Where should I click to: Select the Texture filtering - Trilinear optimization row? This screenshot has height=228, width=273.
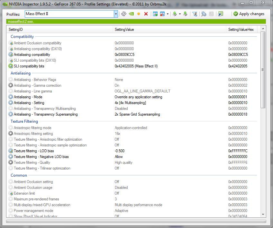tap(132, 168)
